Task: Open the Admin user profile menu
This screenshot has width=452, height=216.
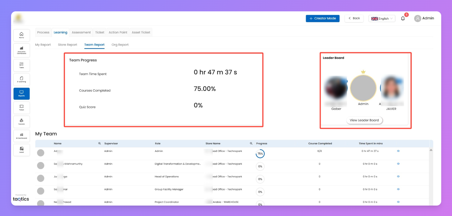Action: [x=424, y=18]
